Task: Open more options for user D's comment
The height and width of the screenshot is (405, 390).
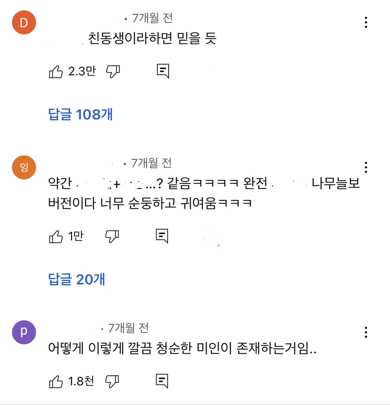Action: (366, 22)
